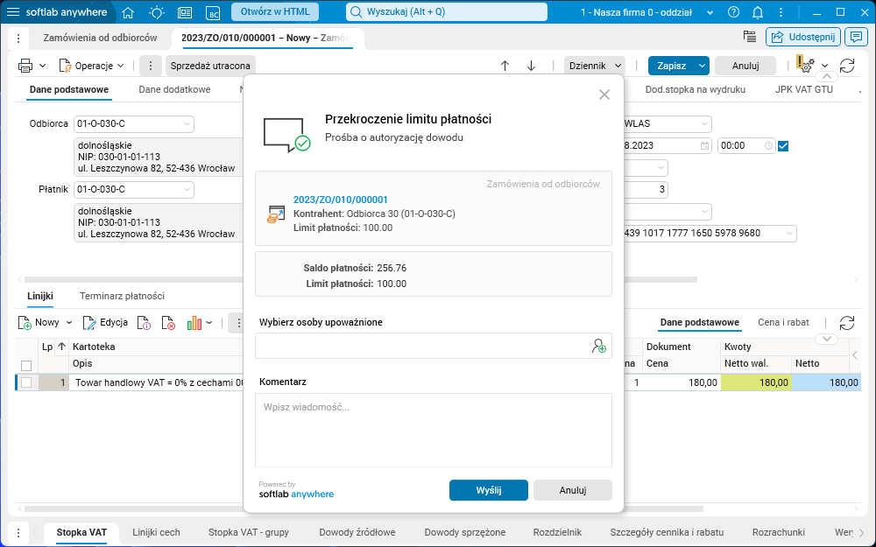Sort by Lp column header

[x=53, y=347]
